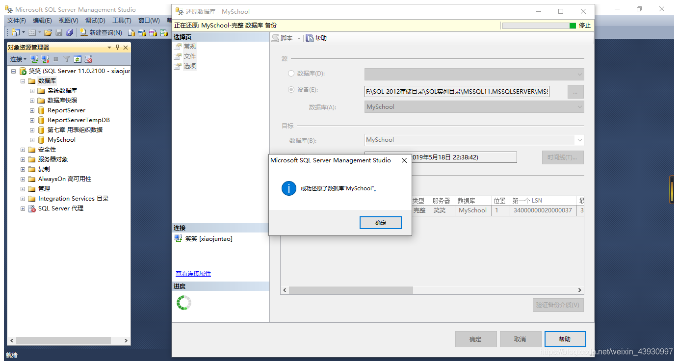Click the 常规 page icon under 选择页

[x=178, y=47]
